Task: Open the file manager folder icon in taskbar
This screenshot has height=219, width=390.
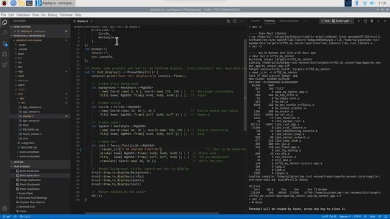Action: 21,3
